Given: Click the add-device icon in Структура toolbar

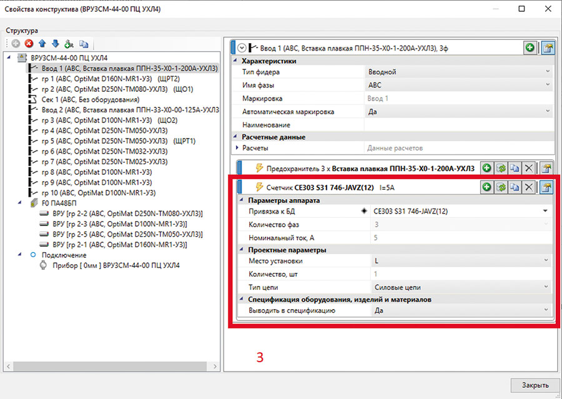Looking at the screenshot, I should click(x=69, y=44).
